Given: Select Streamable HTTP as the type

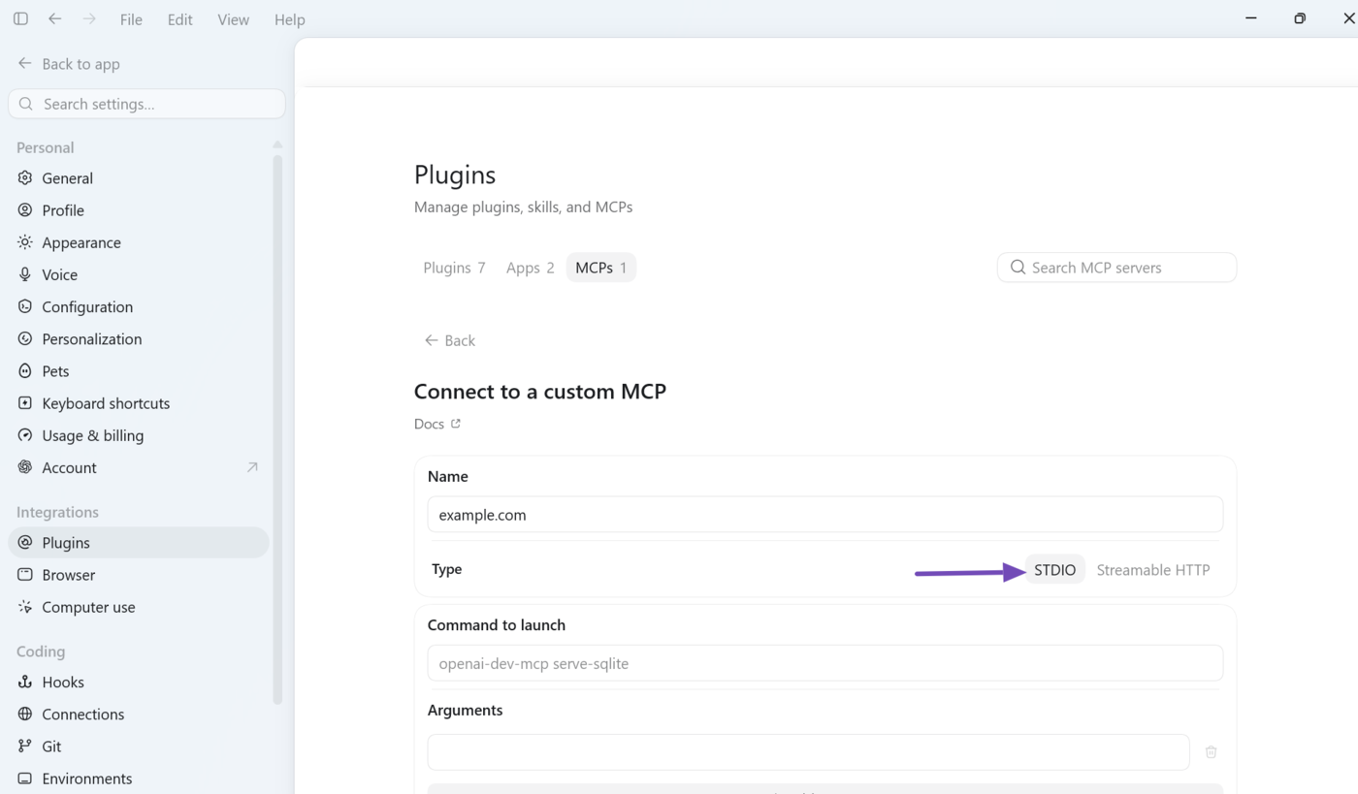Looking at the screenshot, I should [x=1153, y=570].
